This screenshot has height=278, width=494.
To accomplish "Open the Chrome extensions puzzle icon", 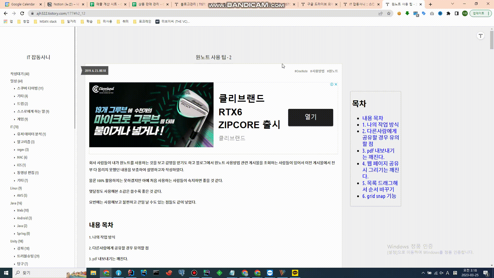I will pos(448,13).
